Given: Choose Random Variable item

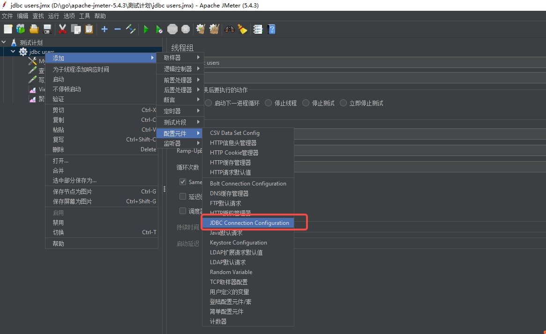Looking at the screenshot, I should click(x=248, y=272).
